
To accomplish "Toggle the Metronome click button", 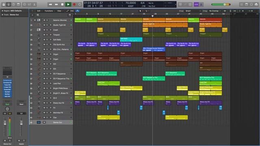I will [201, 4].
